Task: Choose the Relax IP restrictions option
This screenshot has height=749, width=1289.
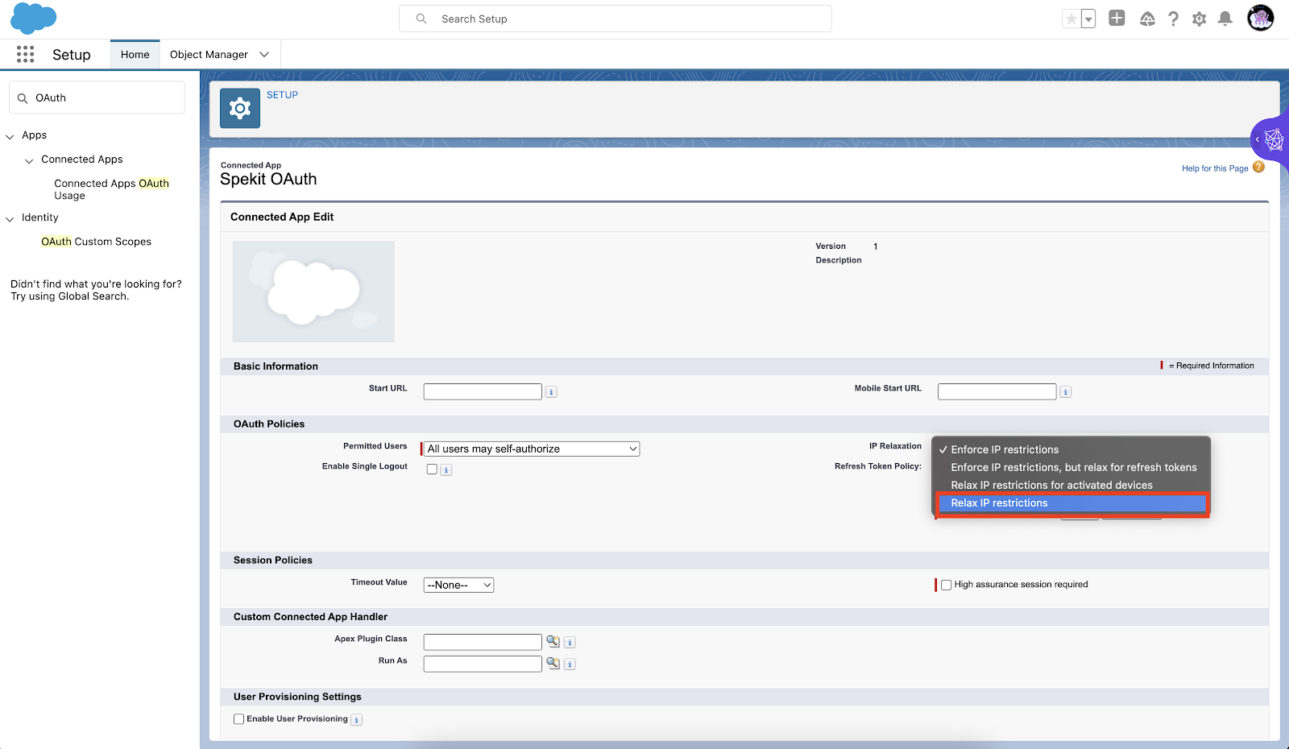Action: click(1071, 503)
